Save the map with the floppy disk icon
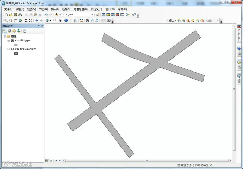The height and width of the screenshot is (169, 243). [15, 15]
